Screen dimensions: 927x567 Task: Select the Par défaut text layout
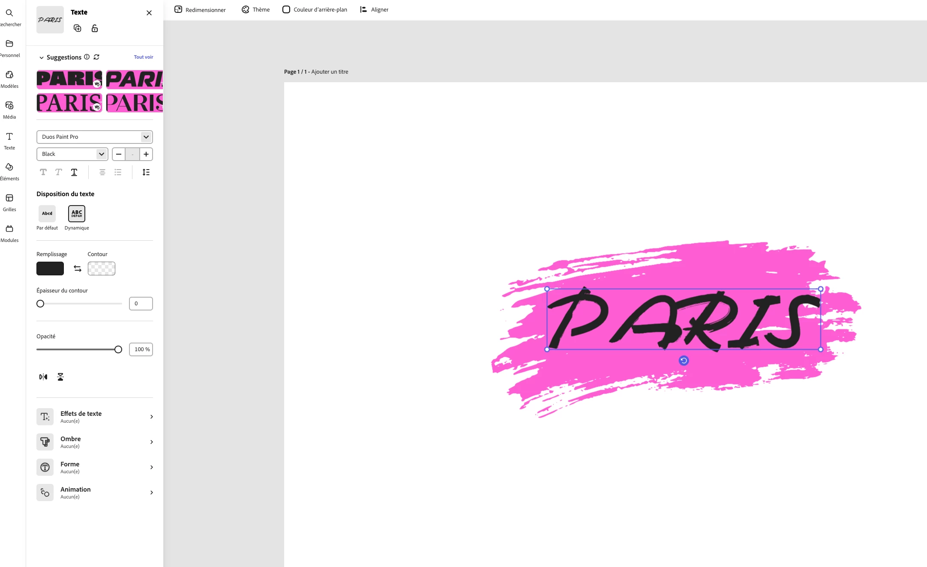coord(47,214)
